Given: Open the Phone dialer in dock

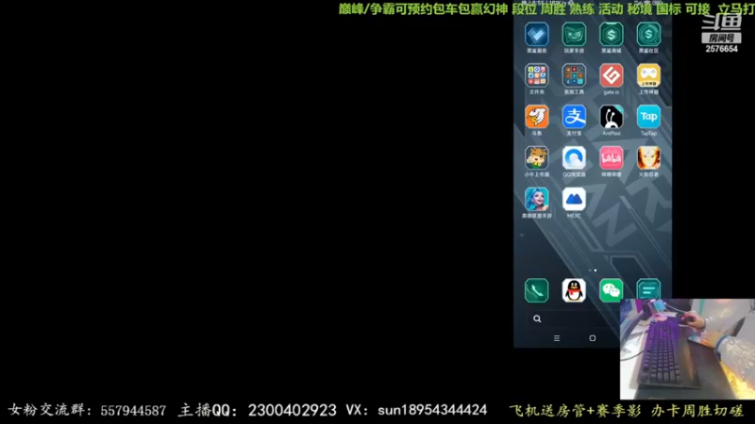Looking at the screenshot, I should pyautogui.click(x=536, y=290).
